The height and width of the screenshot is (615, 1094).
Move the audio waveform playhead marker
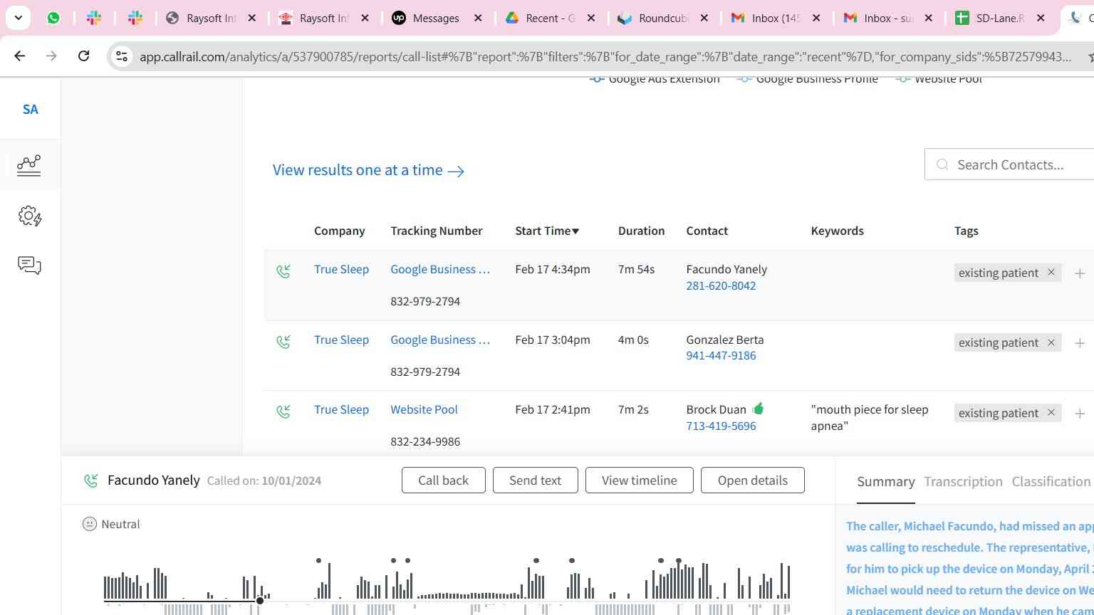[260, 601]
